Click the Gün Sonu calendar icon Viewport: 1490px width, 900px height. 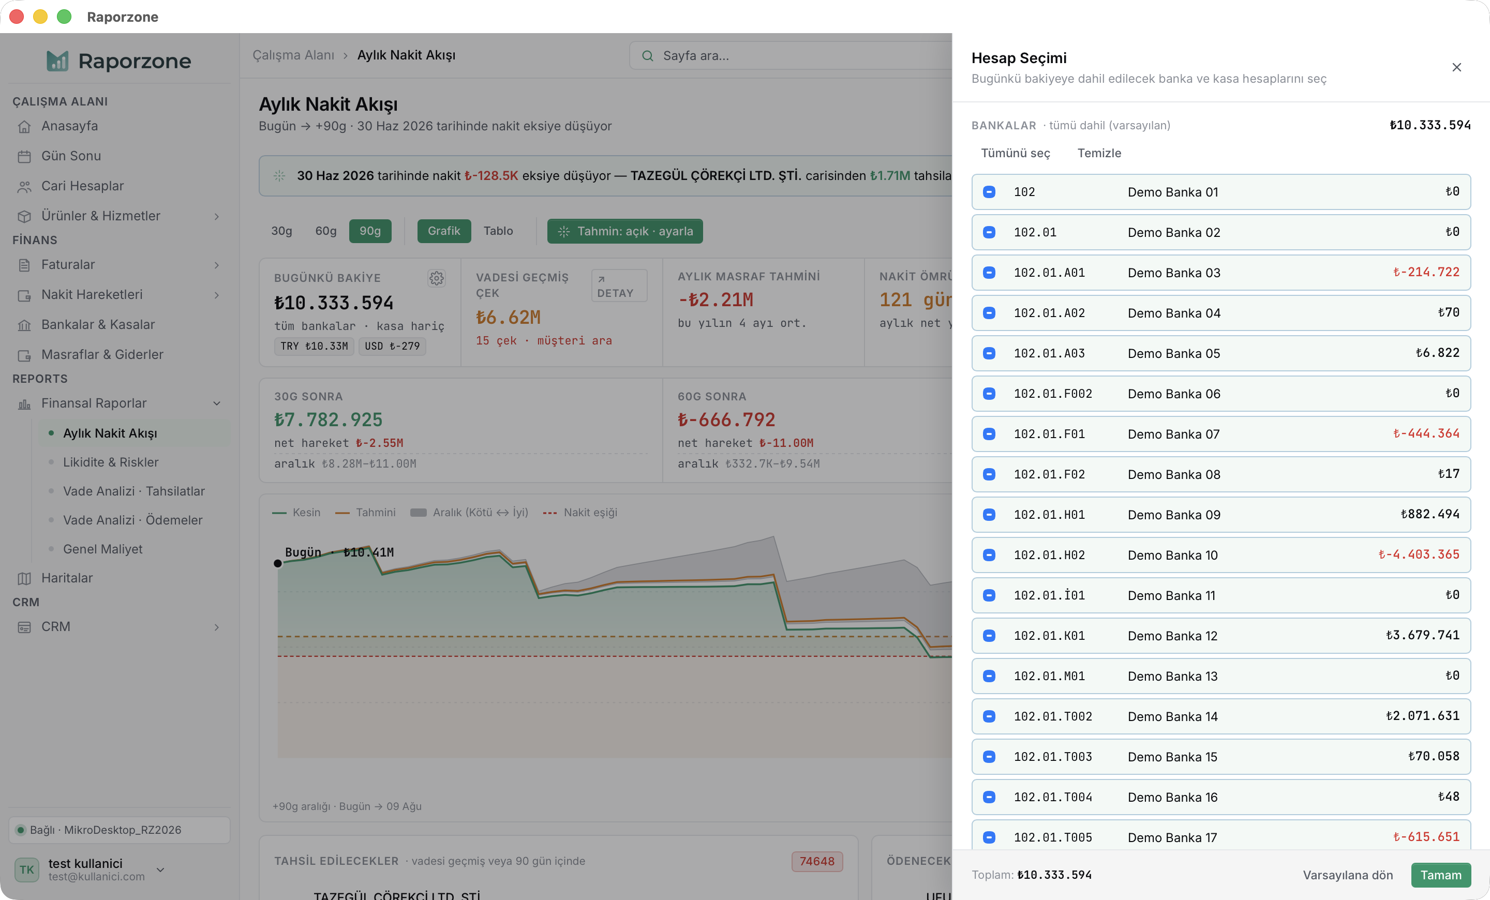point(24,157)
